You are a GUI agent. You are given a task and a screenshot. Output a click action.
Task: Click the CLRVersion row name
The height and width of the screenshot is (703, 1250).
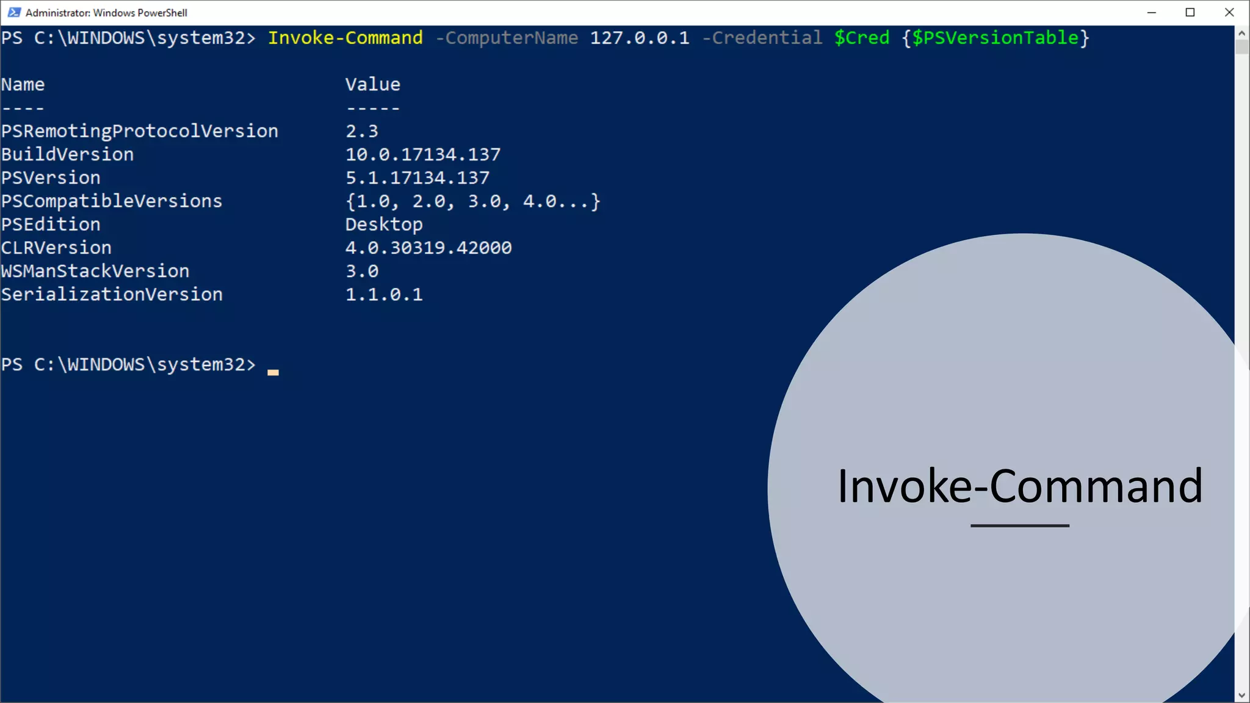(56, 248)
